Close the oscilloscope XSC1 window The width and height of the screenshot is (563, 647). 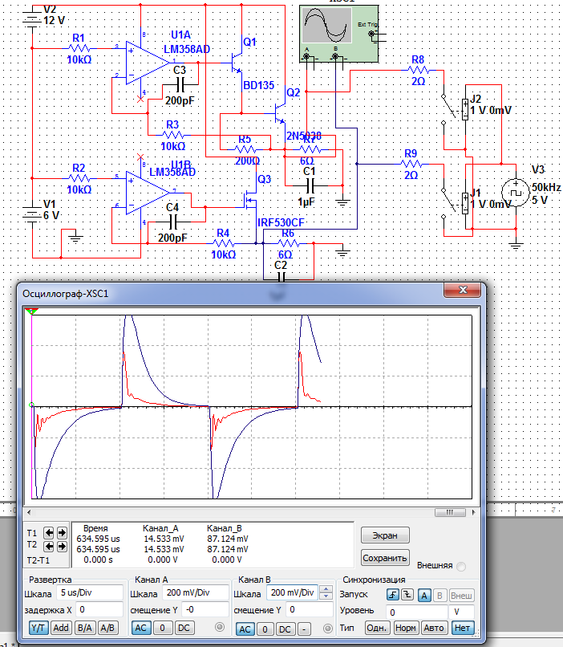coord(463,290)
